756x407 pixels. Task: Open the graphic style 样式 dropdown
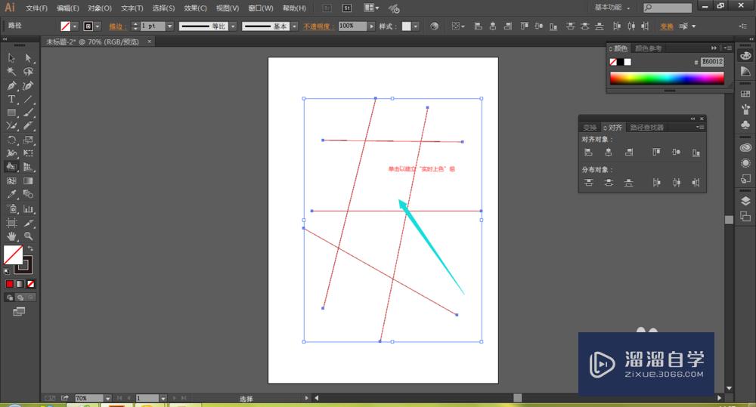(416, 26)
